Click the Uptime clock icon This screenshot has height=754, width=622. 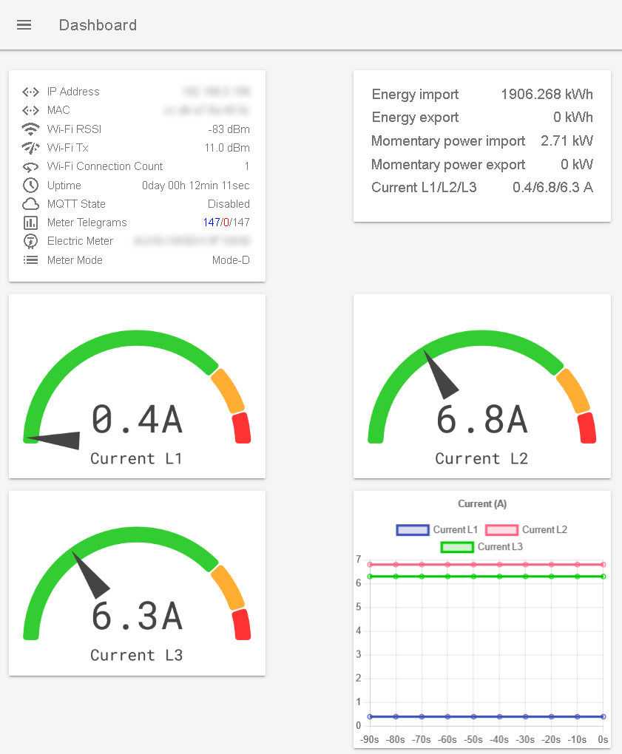(x=30, y=186)
